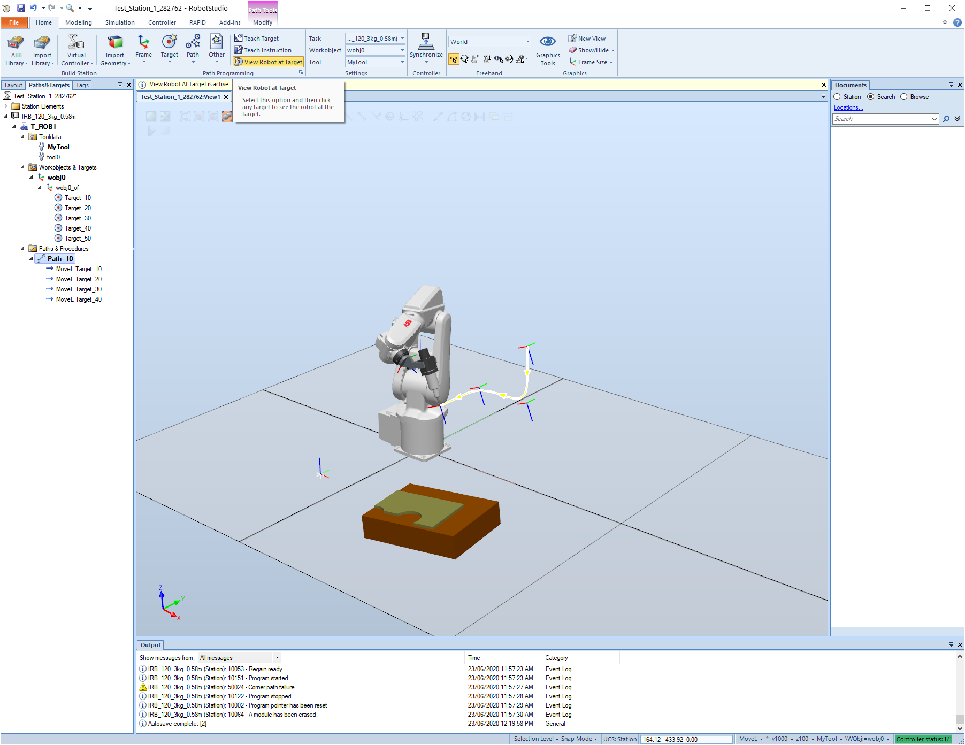
Task: Open the Virtual Controller tool
Action: [x=76, y=43]
